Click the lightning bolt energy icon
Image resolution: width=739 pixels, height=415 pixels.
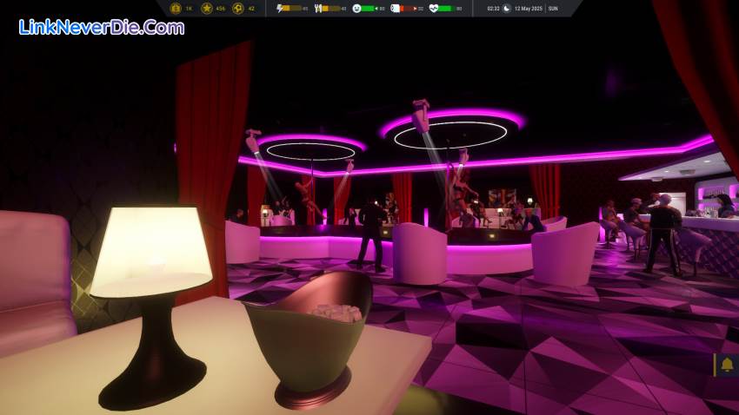click(x=279, y=8)
